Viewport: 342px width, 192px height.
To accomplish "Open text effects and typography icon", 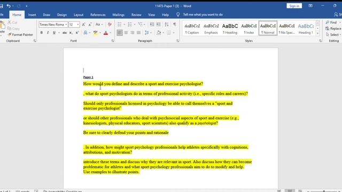I will click(85, 33).
